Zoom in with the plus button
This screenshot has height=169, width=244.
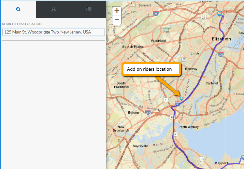point(117,11)
